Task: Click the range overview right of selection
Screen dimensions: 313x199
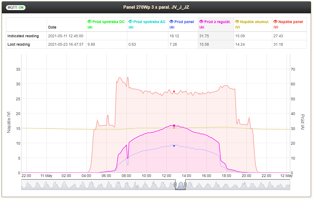Action: pos(238,185)
